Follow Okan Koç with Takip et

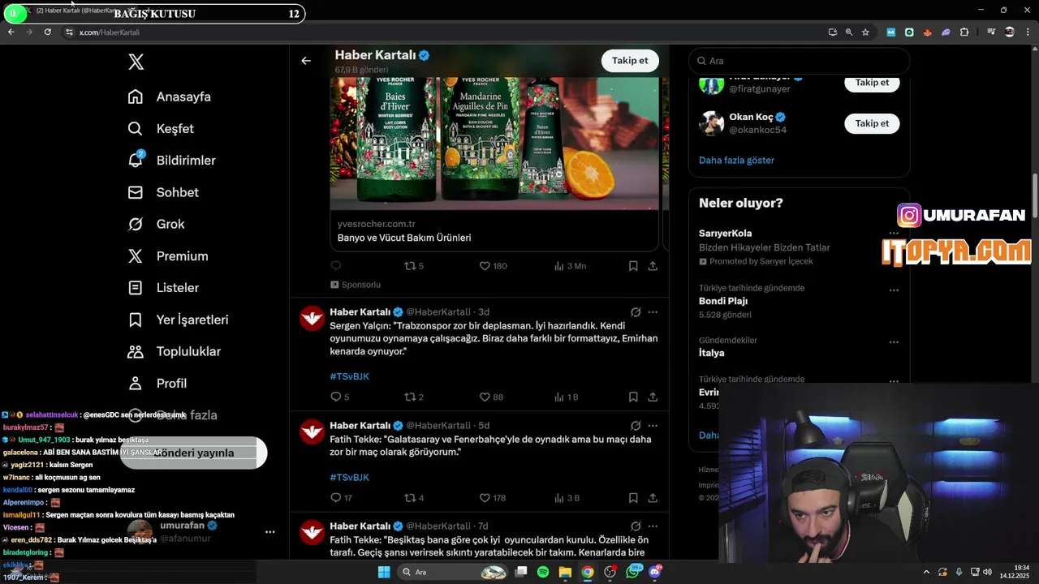pos(872,123)
